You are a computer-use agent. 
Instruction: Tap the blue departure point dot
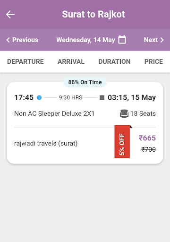click(x=39, y=97)
